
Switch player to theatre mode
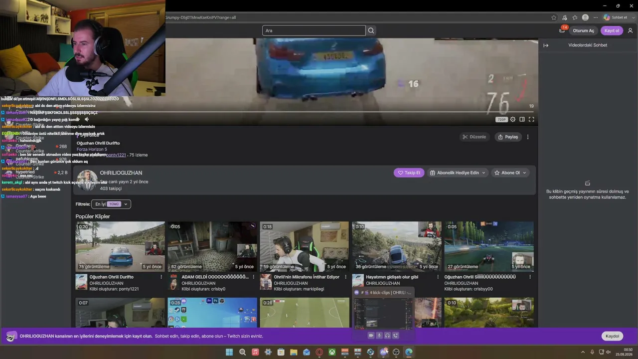point(522,120)
